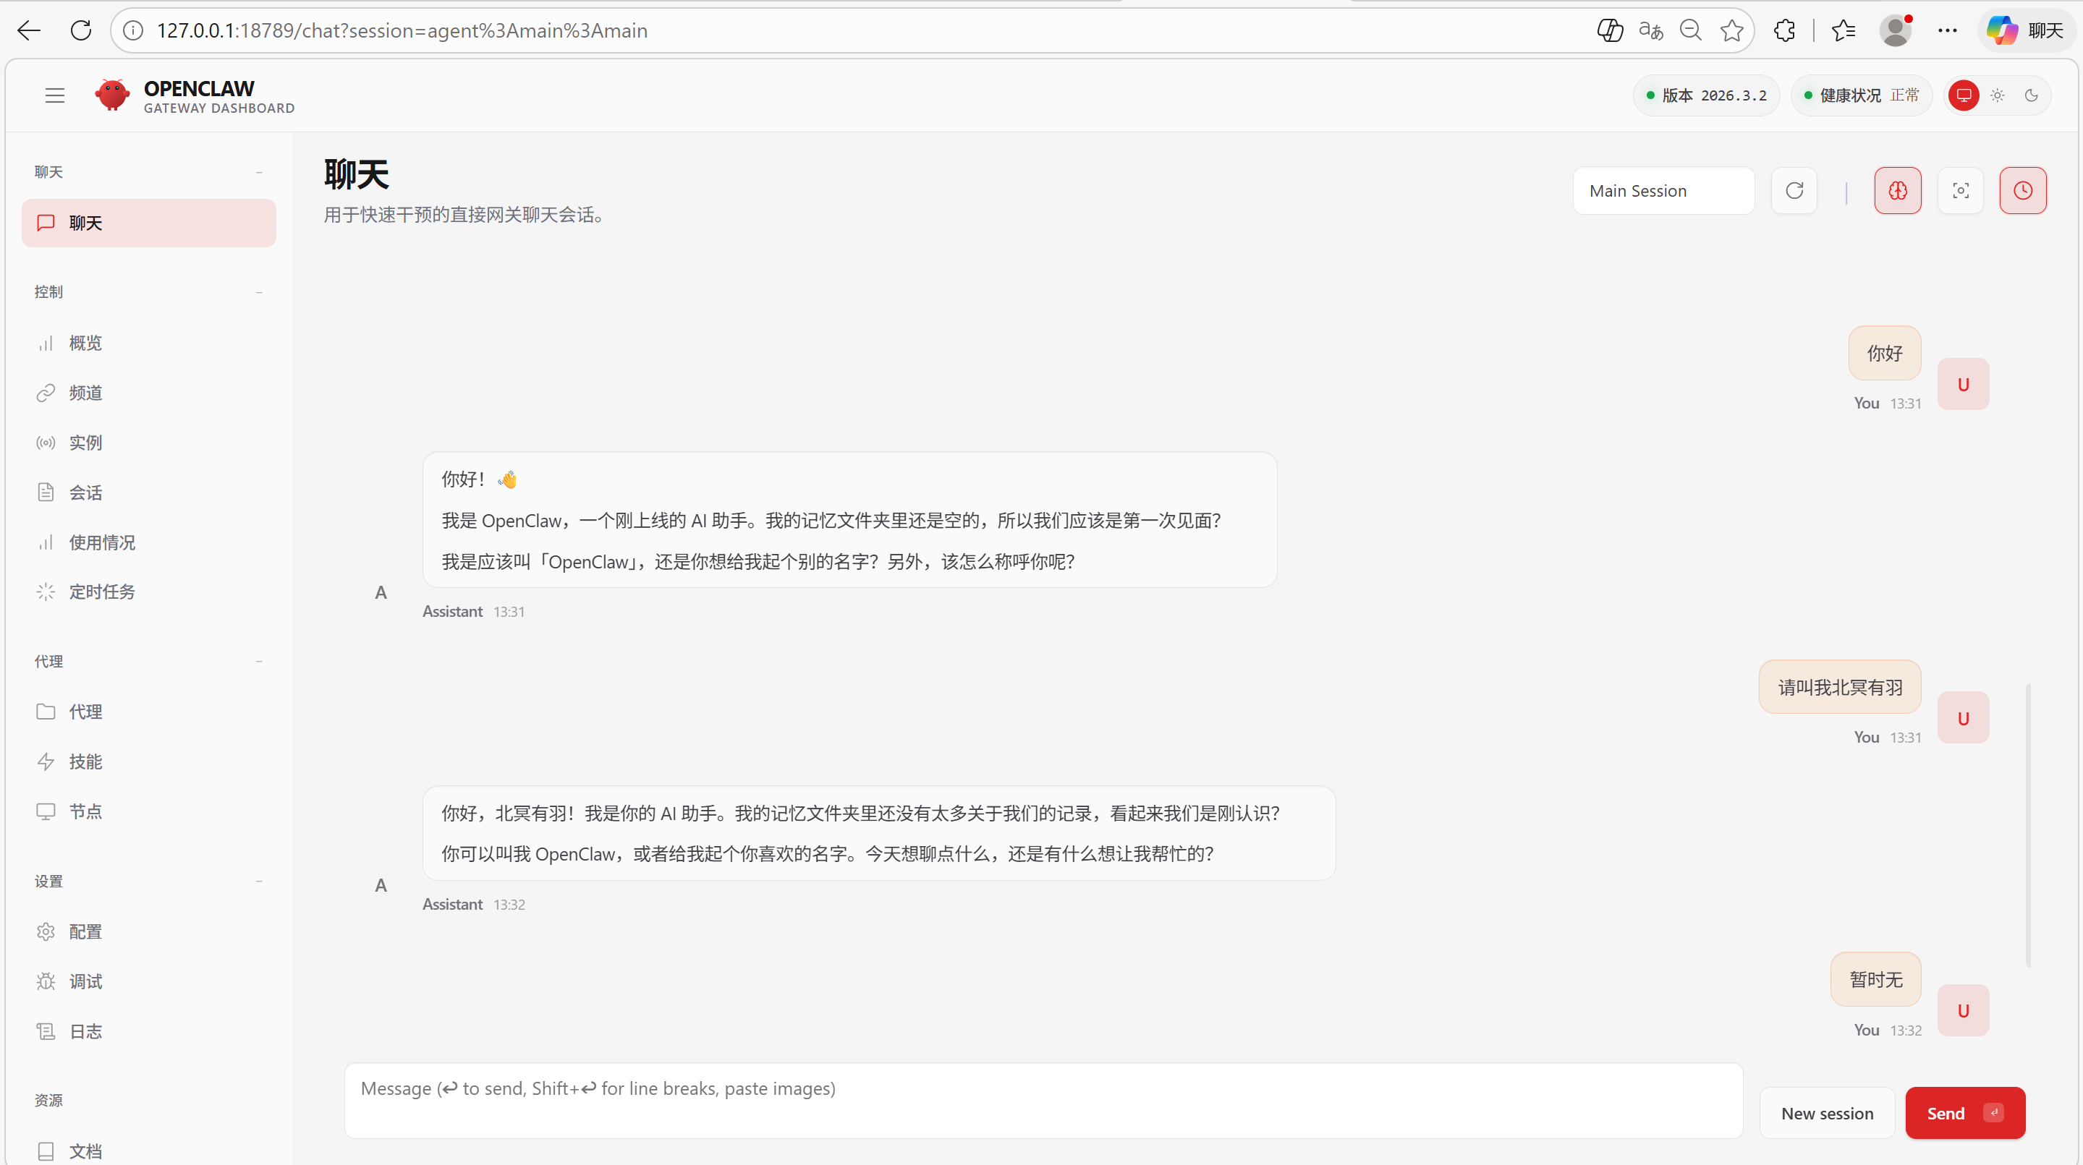
Task: Click the chat refresh icon button
Action: pyautogui.click(x=1794, y=191)
